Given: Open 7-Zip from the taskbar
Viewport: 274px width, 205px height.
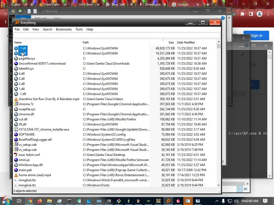Looking at the screenshot, I should (109, 201).
